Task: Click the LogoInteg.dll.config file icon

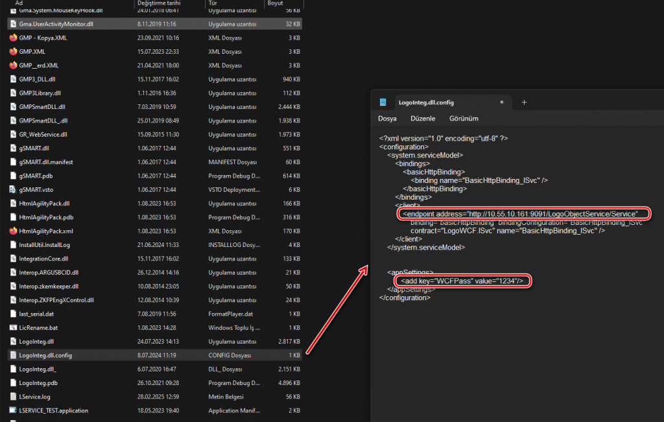Action: [13, 355]
